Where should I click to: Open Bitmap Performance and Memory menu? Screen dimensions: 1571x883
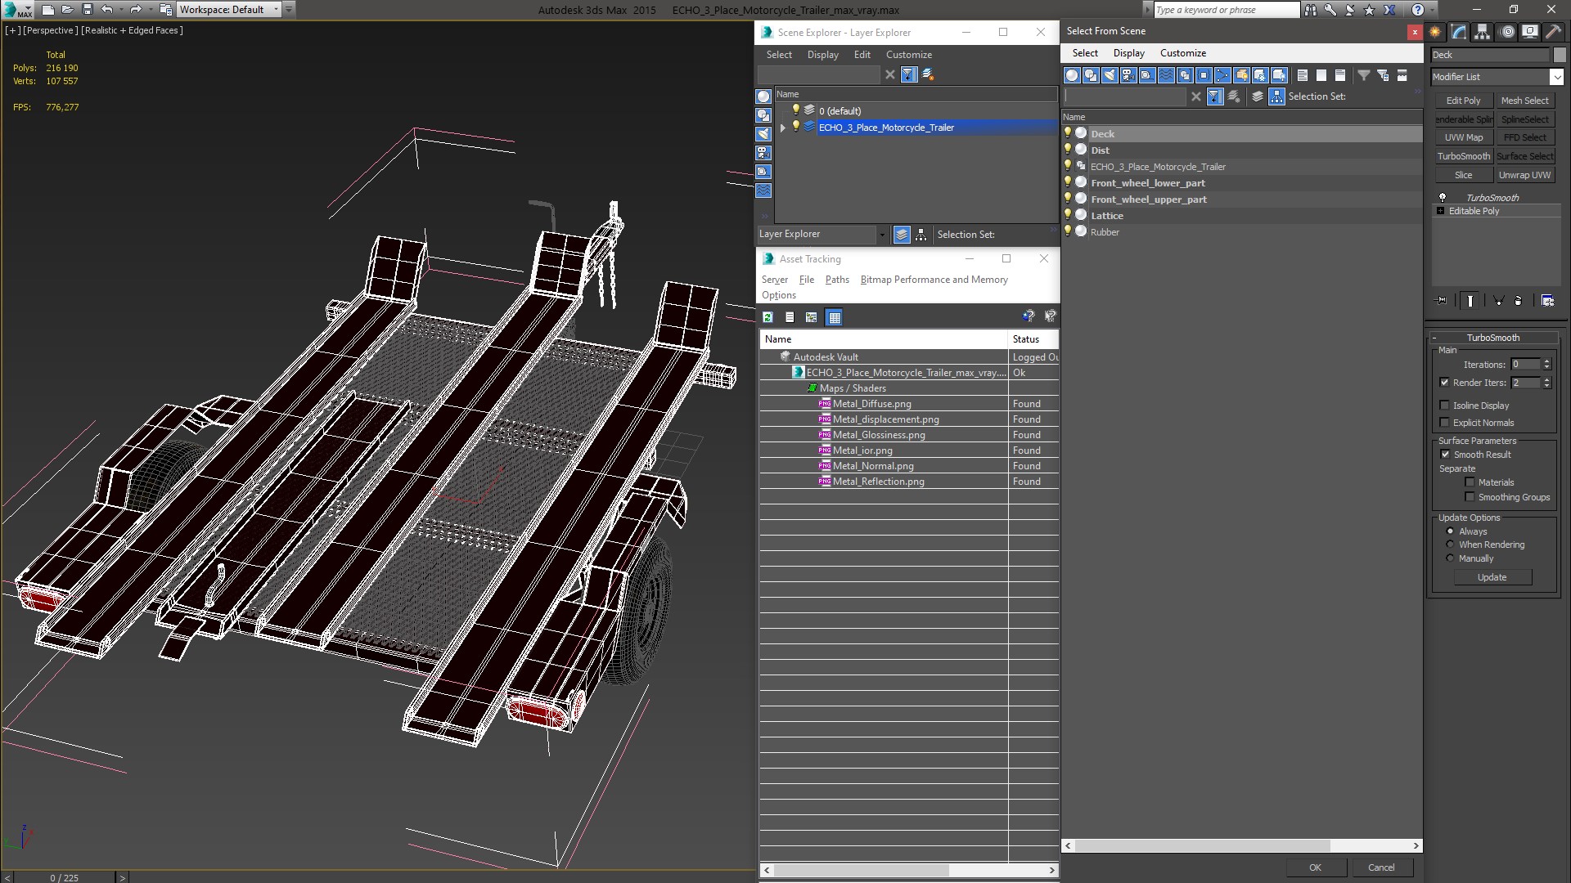click(x=934, y=280)
